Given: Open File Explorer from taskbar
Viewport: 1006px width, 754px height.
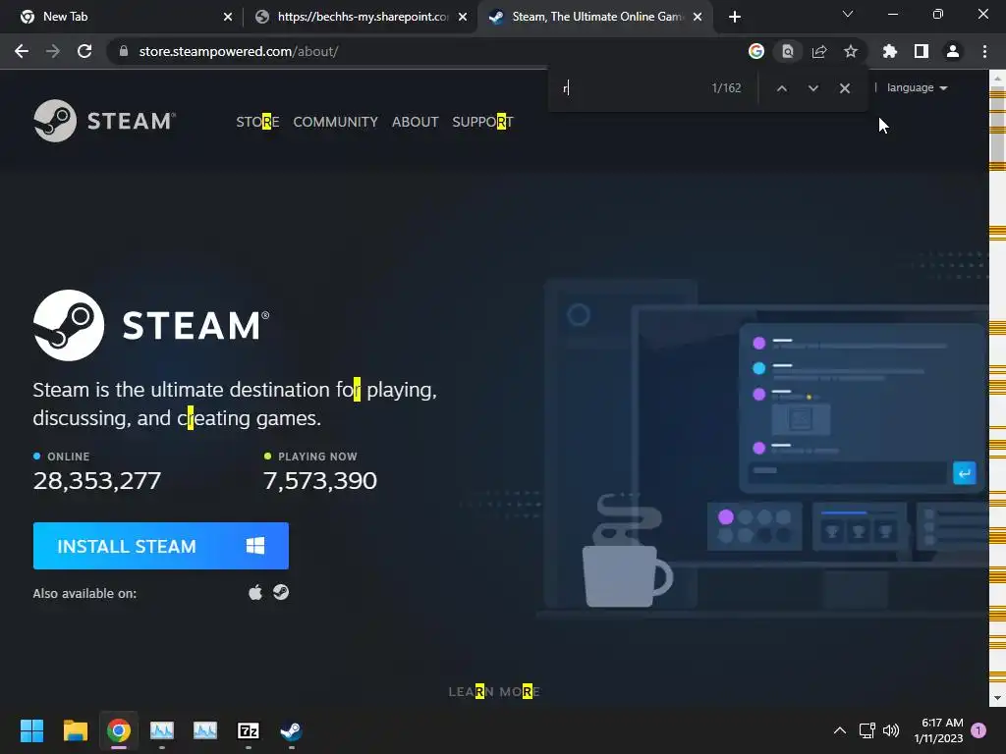Looking at the screenshot, I should pos(75,730).
